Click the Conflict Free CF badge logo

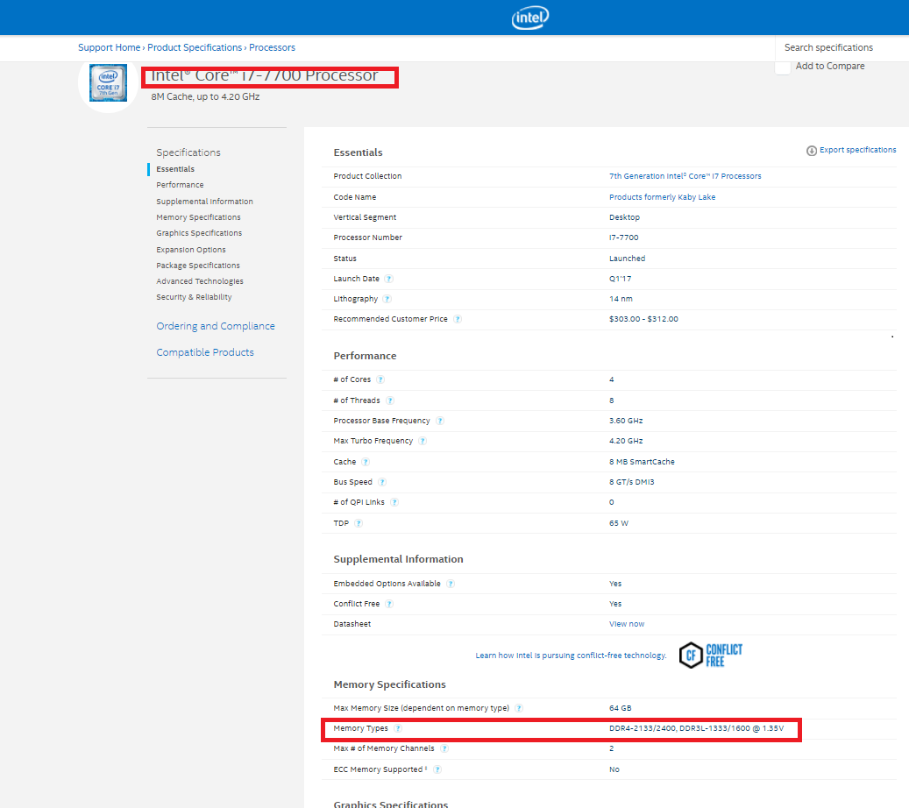(x=711, y=656)
